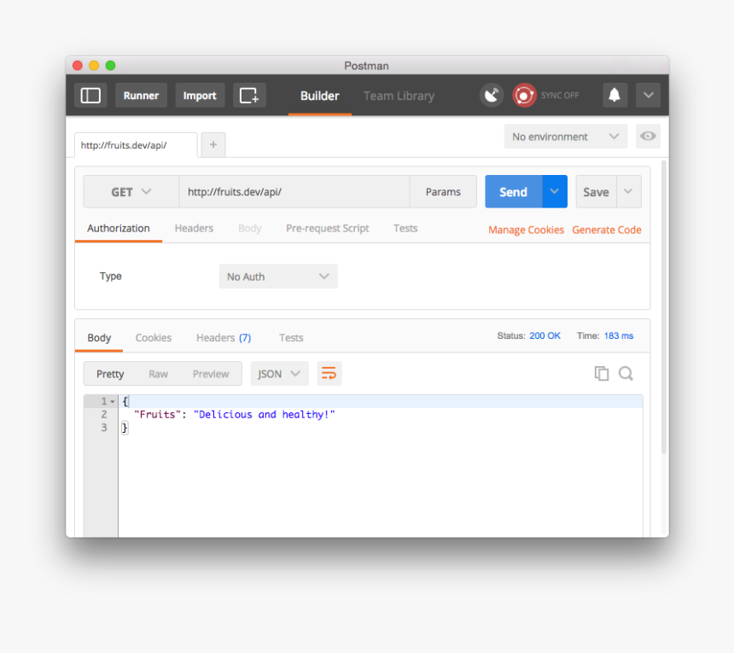Open the GET method dropdown
Viewport: 734px width, 653px height.
131,192
